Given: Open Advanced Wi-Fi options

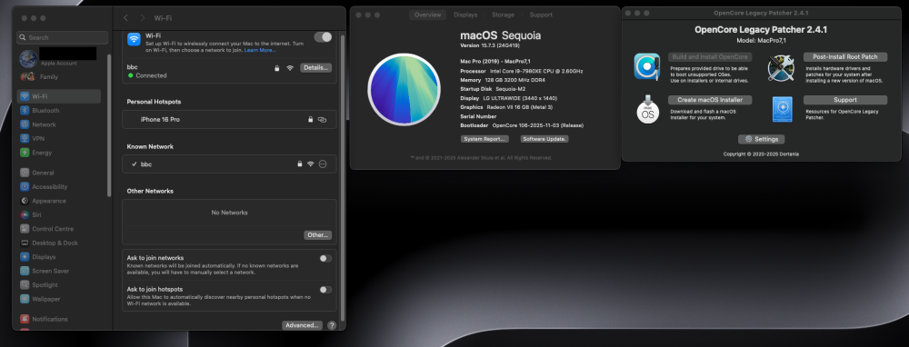Looking at the screenshot, I should [x=302, y=325].
